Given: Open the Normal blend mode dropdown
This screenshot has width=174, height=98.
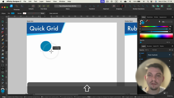Looking at the screenshot, I should [160, 50].
